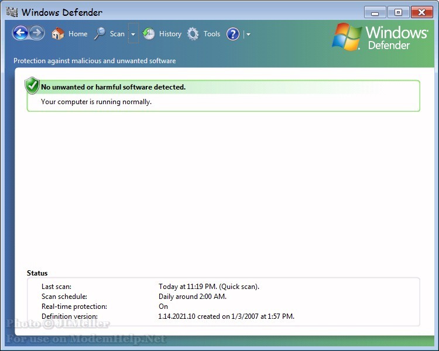Select 'Today at 11:19 PM. (Quick scan).' value

coord(209,287)
